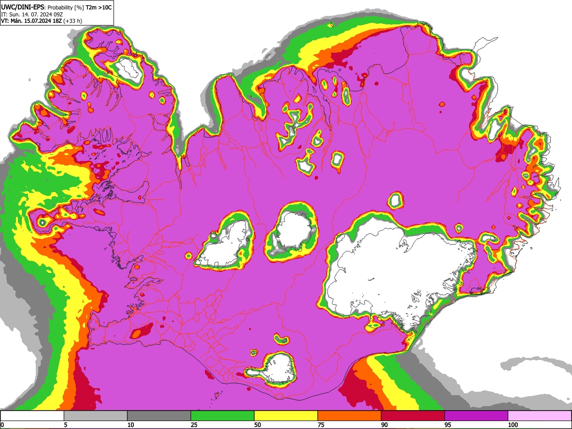Click the 'T2m >10C' parameter label

point(98,7)
